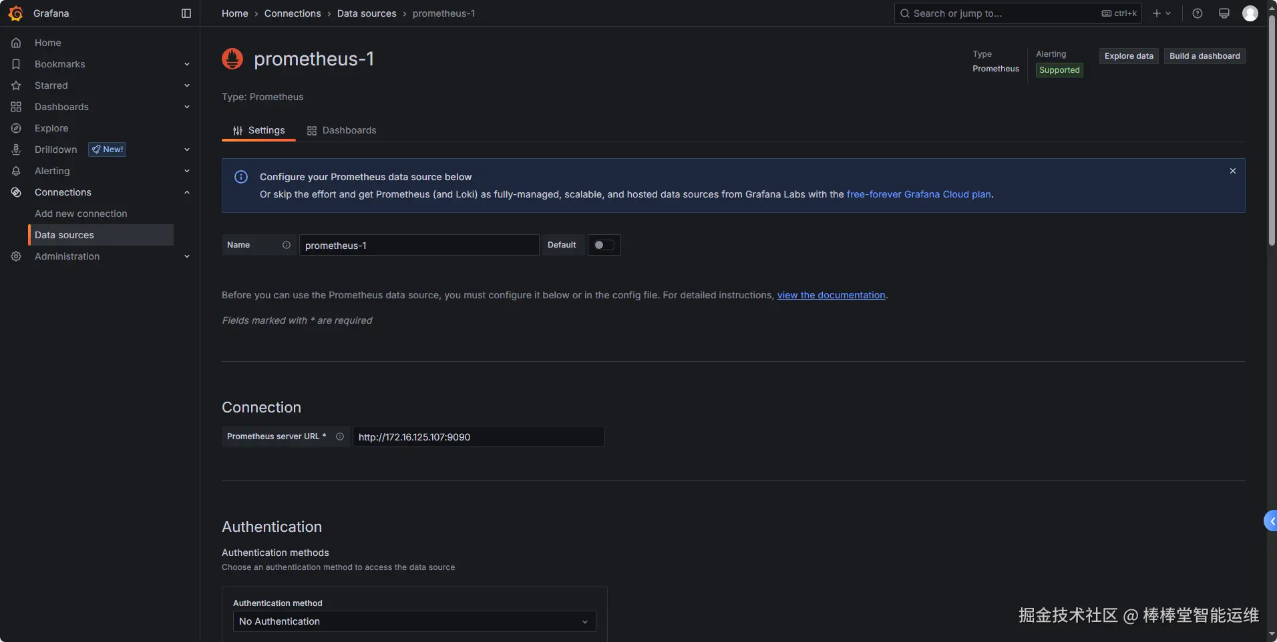The width and height of the screenshot is (1277, 642).
Task: Open the free-forever Grafana Cloud plan link
Action: tap(918, 194)
